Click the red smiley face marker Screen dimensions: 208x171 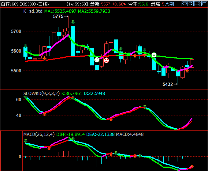[x=106, y=60]
